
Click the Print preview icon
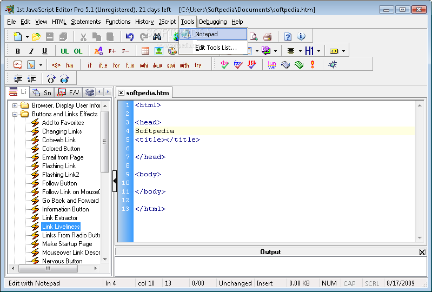[254, 36]
